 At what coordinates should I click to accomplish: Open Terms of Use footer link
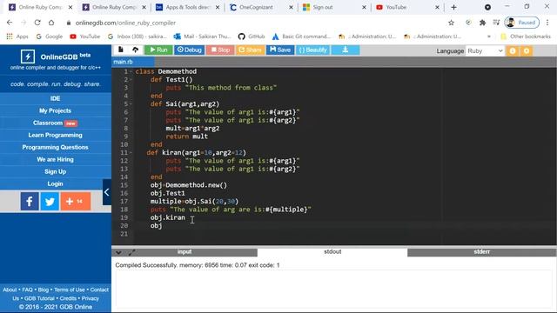[x=70, y=290]
